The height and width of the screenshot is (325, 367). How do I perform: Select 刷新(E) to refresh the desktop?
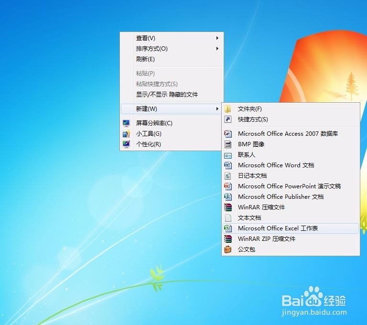172,59
